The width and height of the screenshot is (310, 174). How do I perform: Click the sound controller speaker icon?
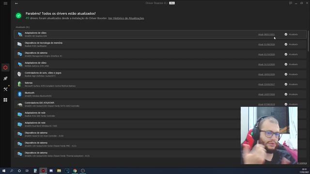coord(19,74)
